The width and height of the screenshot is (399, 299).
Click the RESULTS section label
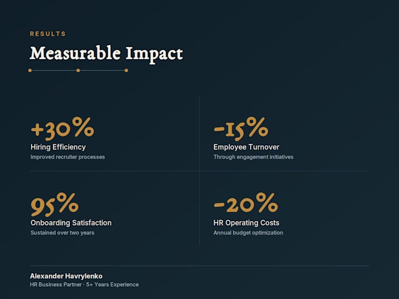[x=48, y=34]
